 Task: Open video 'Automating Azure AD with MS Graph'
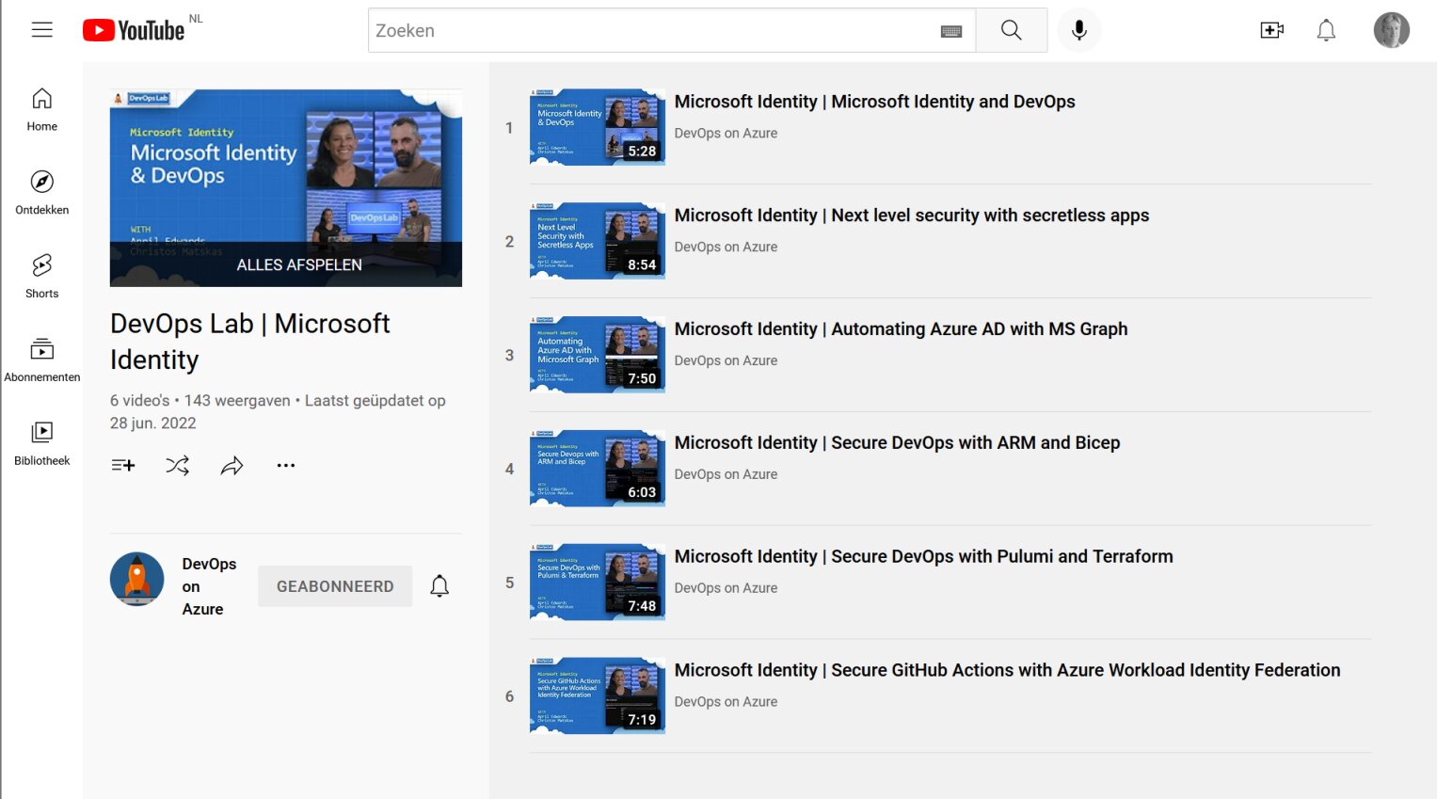901,329
